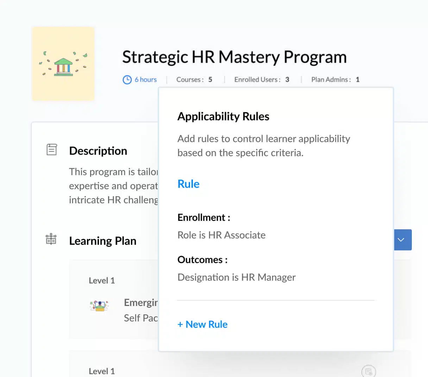Click the circular icon on the second Level 1 card

[x=369, y=371]
